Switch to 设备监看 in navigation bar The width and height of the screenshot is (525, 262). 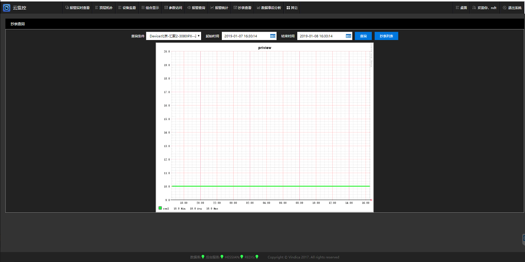pos(127,8)
